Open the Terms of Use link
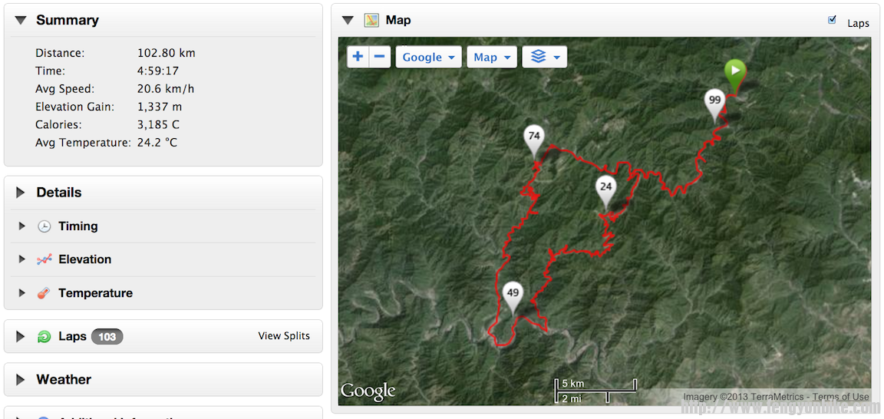 tap(841, 397)
